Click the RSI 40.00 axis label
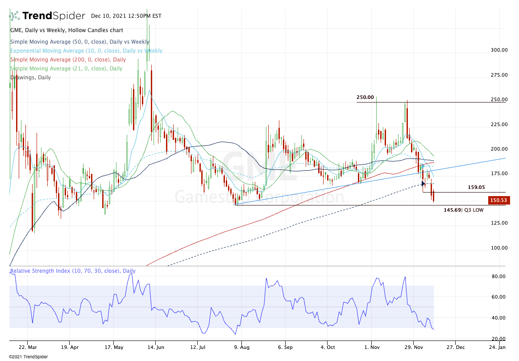 pyautogui.click(x=498, y=318)
